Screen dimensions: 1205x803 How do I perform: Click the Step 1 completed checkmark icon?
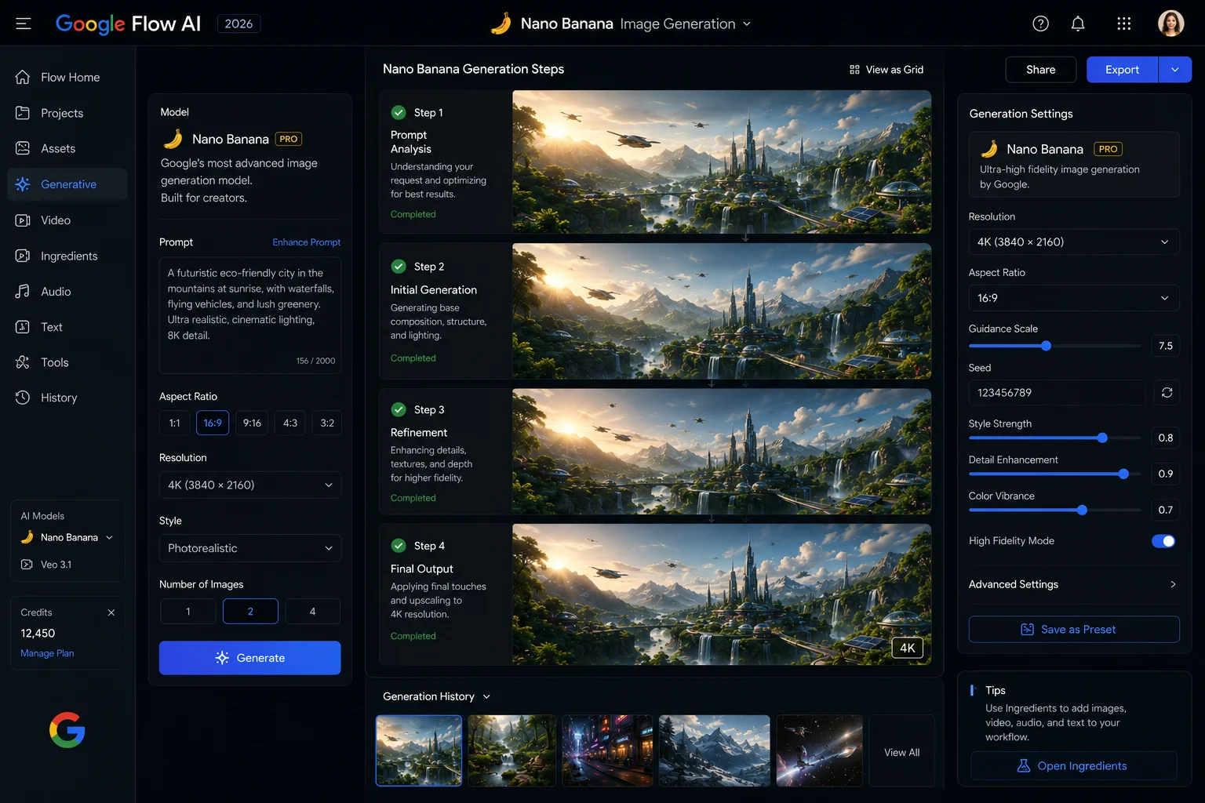[399, 112]
